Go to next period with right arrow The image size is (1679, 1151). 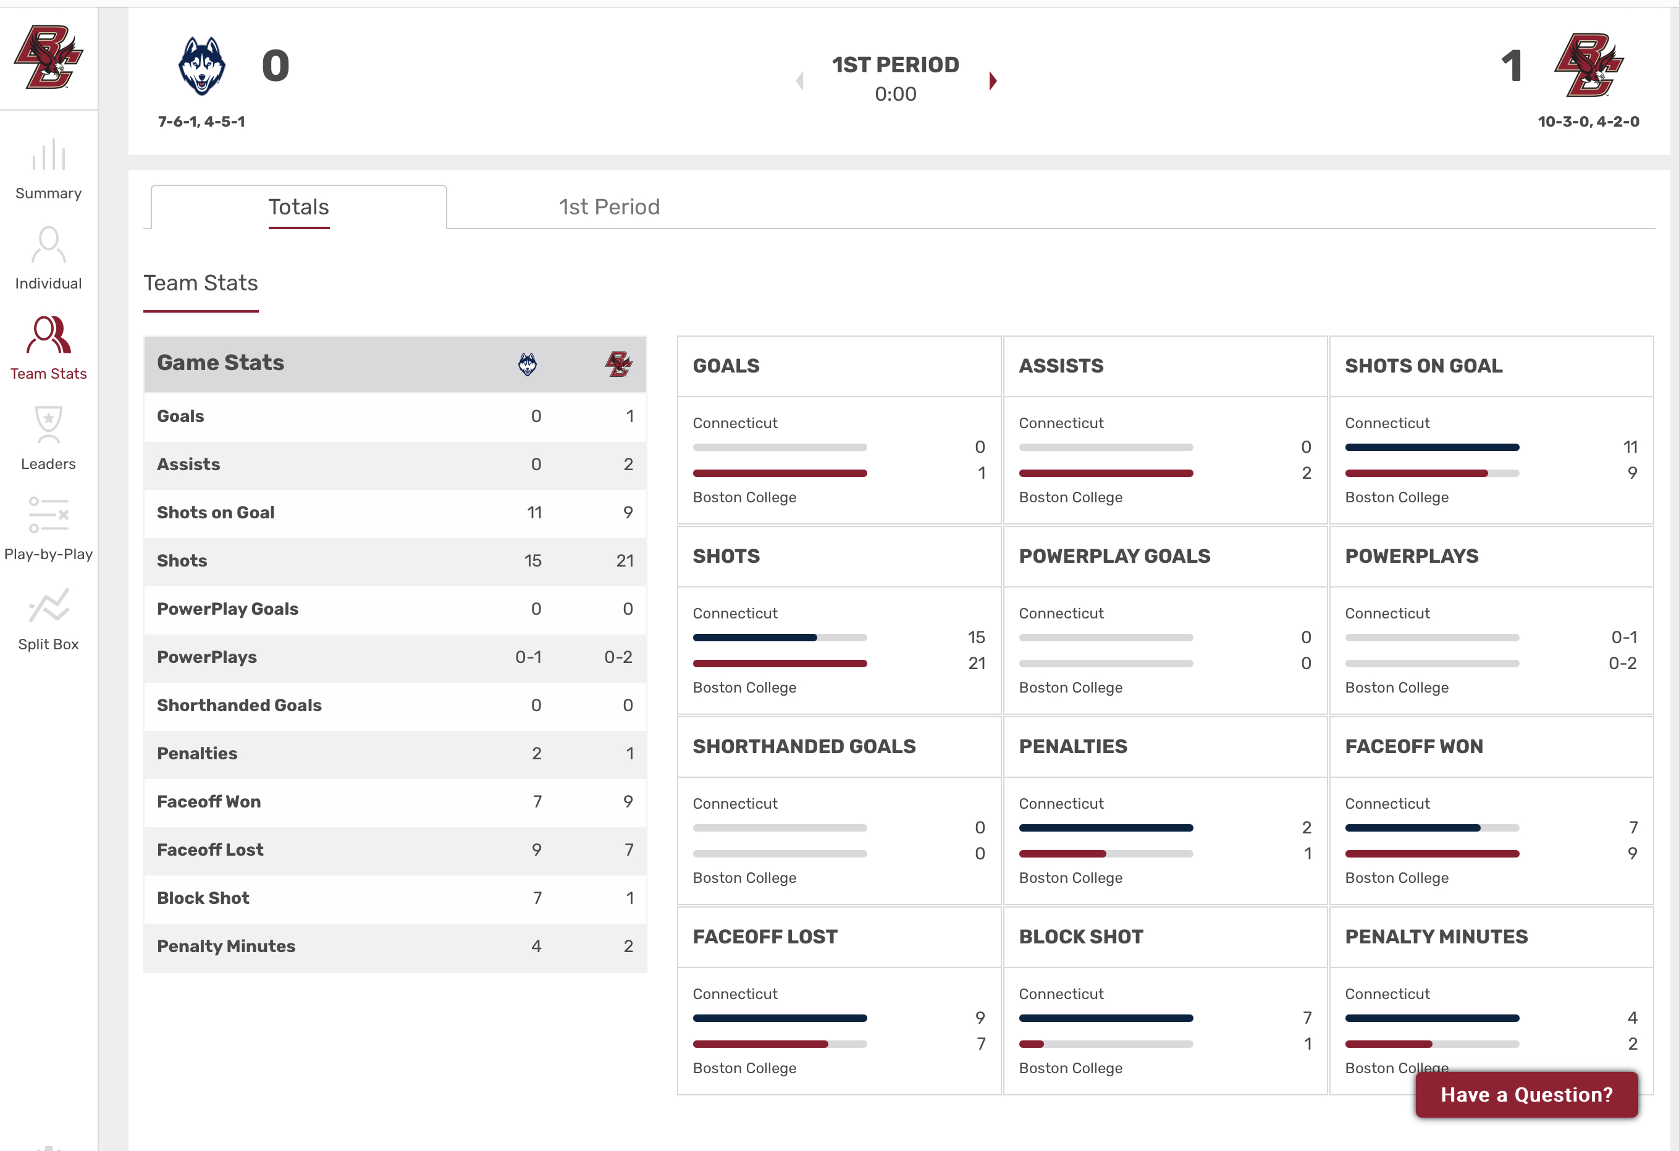click(x=993, y=81)
